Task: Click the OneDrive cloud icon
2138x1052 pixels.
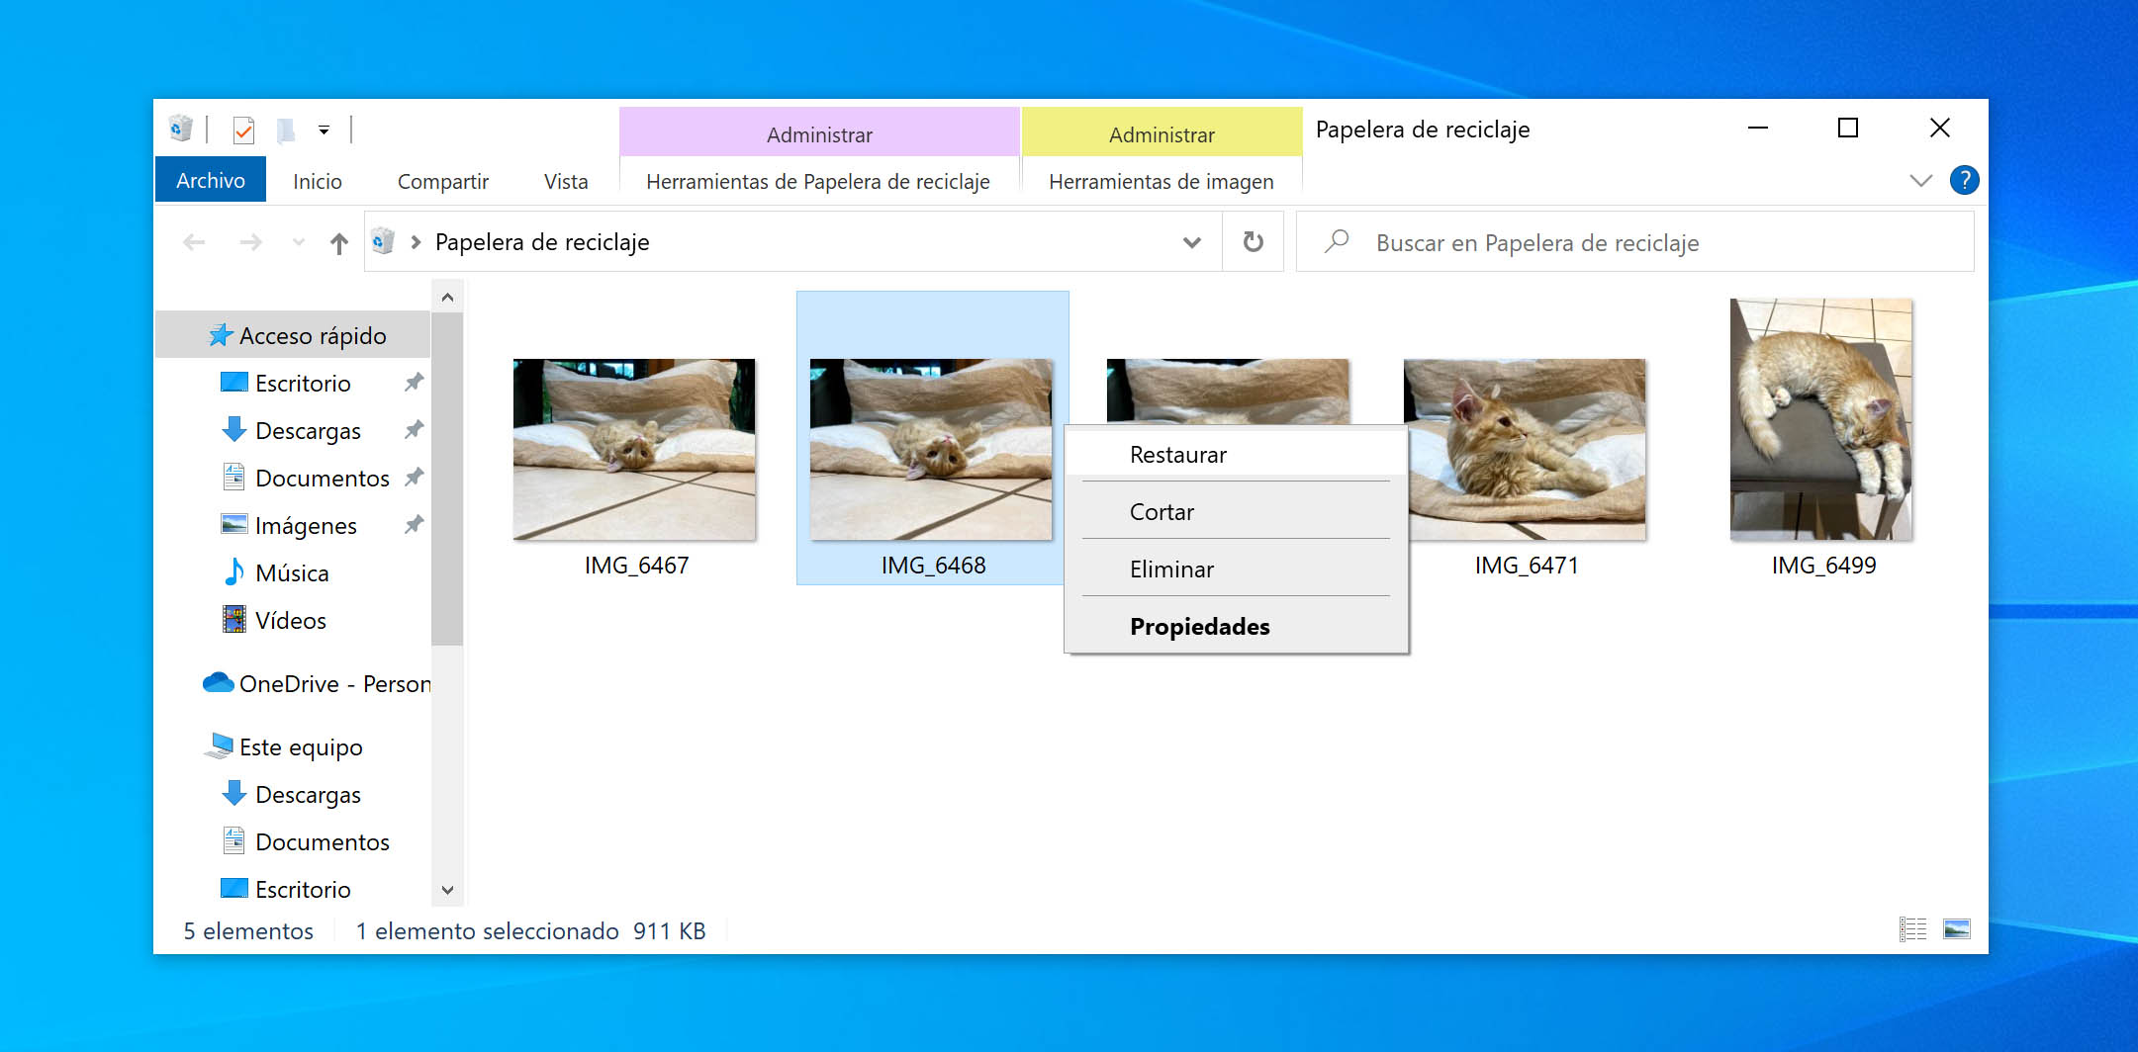Action: pos(218,682)
